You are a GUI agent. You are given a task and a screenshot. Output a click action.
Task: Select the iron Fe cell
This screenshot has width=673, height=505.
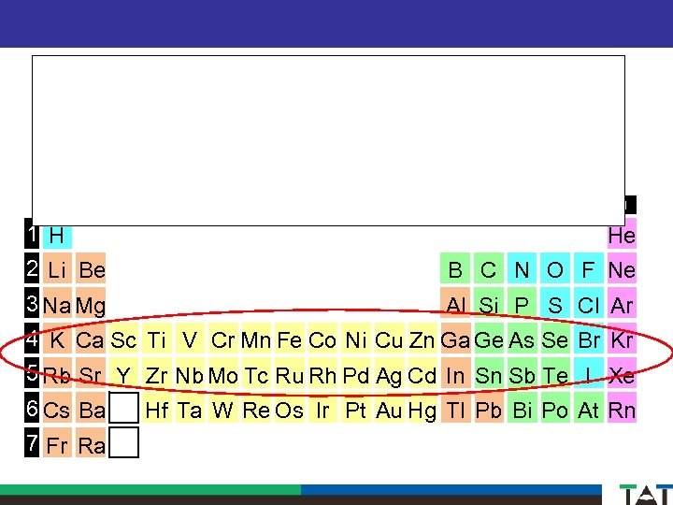[289, 339]
